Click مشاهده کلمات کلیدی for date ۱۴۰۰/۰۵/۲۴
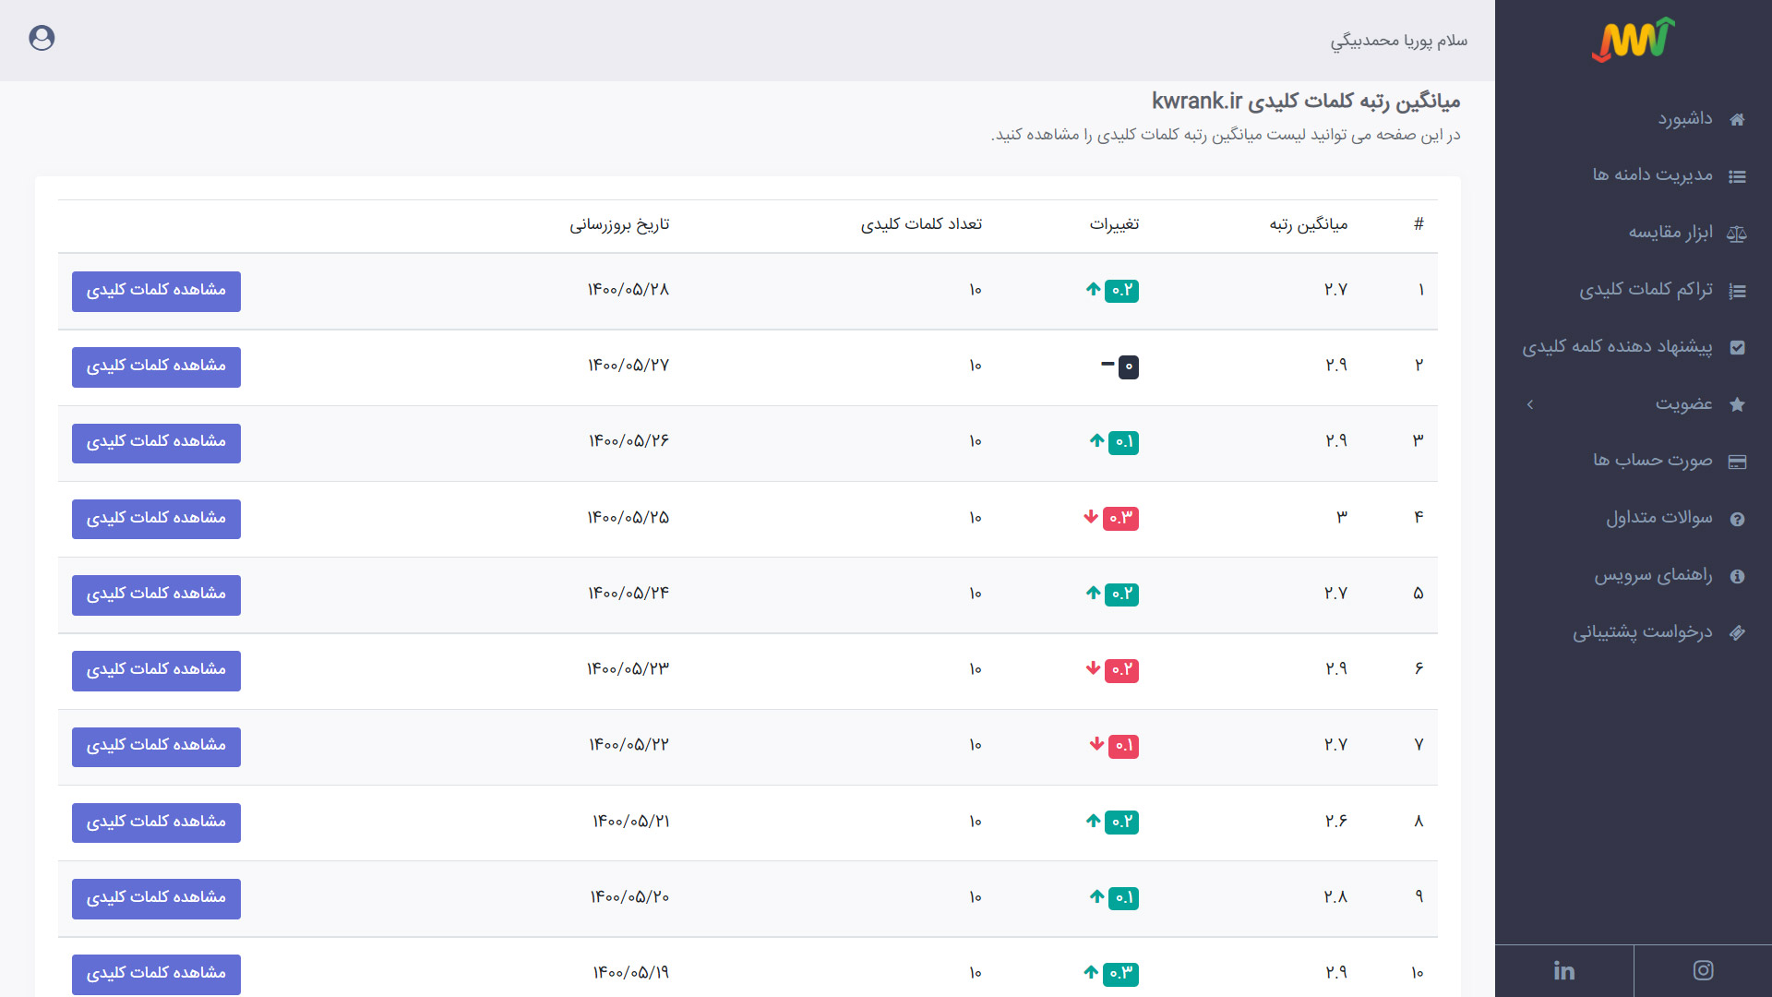 coord(156,595)
